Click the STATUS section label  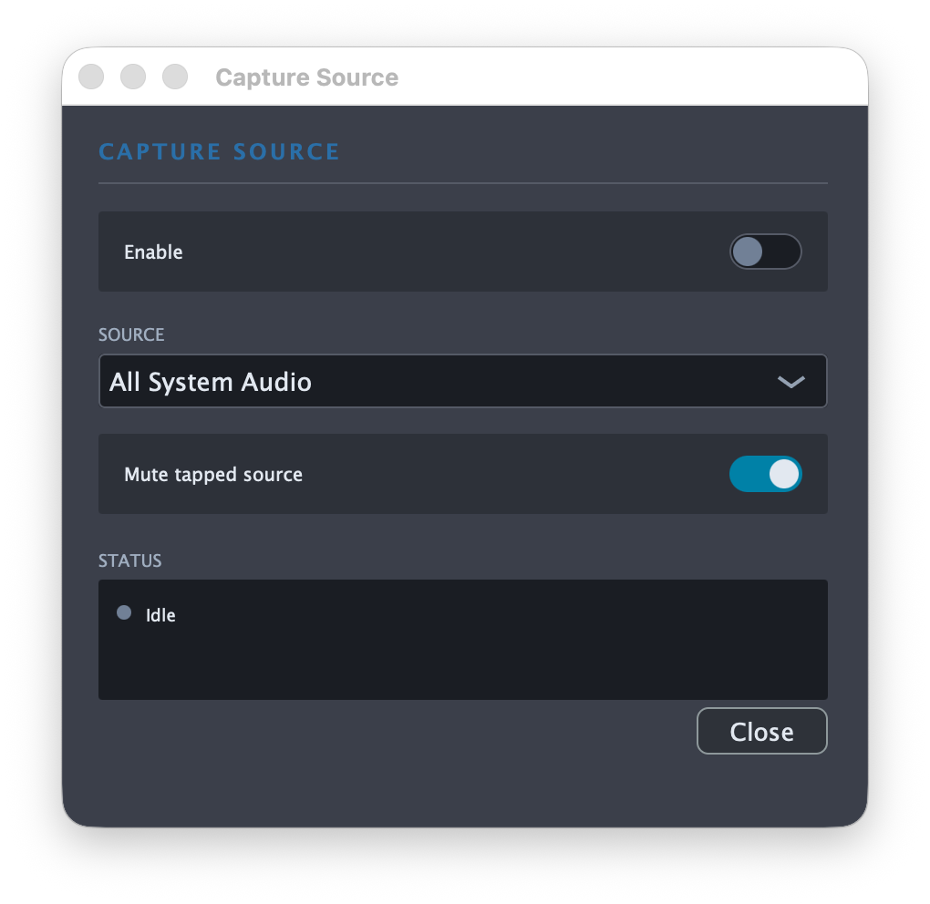(129, 560)
